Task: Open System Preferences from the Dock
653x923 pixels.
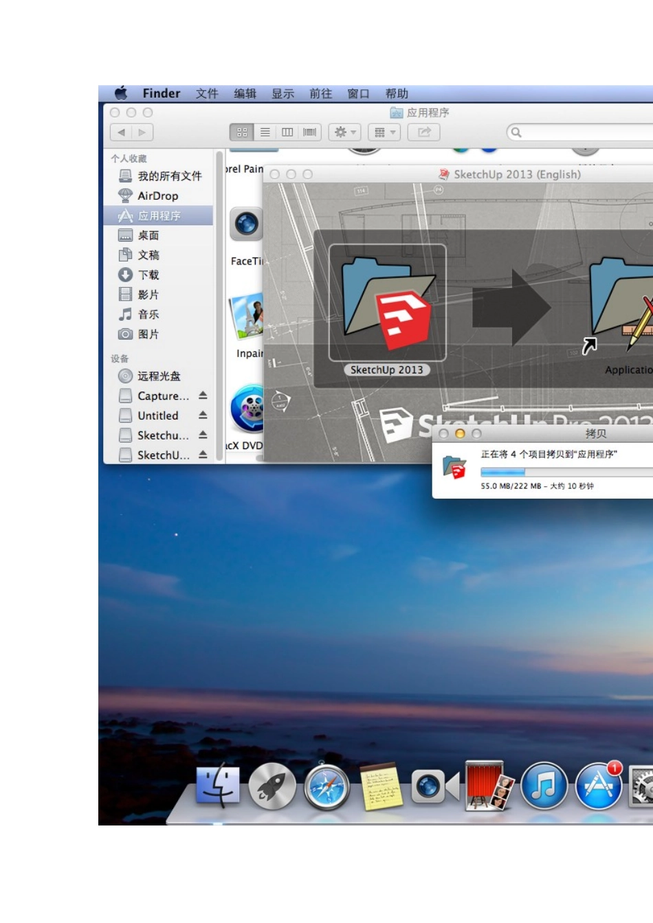Action: tap(642, 787)
